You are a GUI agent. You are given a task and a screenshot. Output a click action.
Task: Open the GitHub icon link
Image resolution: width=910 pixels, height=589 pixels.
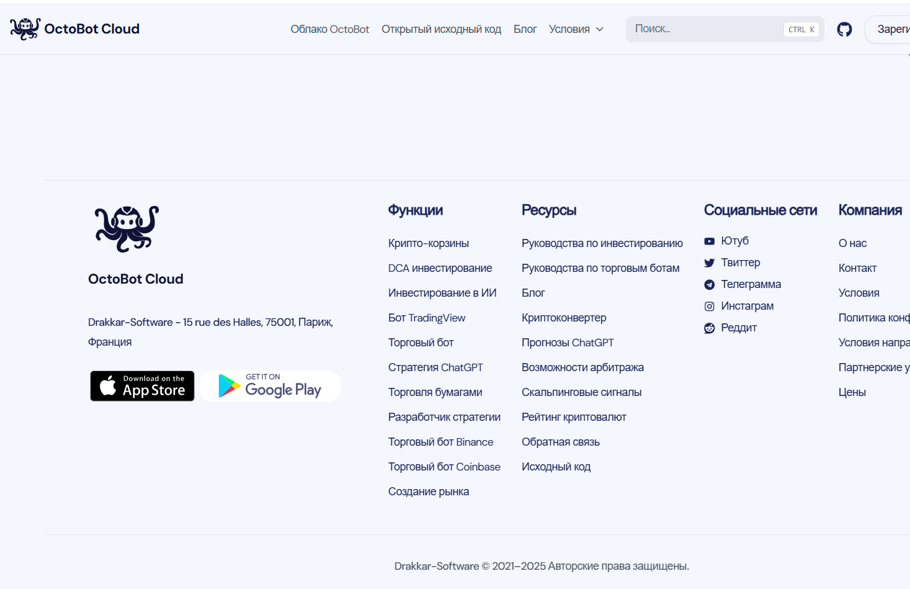click(844, 29)
